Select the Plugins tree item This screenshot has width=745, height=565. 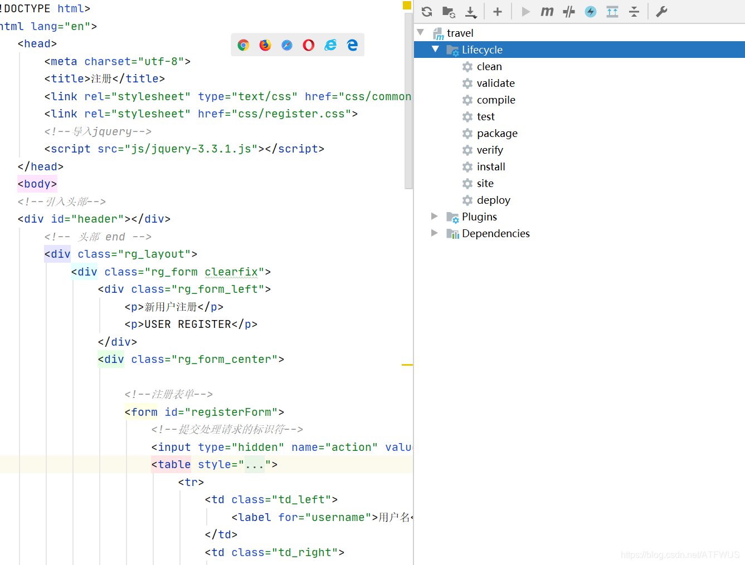[479, 217]
